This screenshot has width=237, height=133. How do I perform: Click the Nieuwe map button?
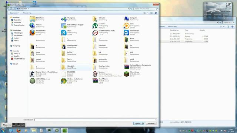(x=27, y=13)
